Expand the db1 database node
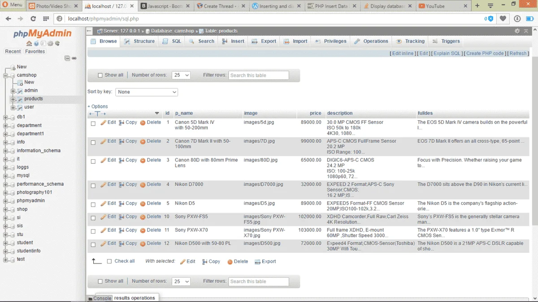 point(6,117)
